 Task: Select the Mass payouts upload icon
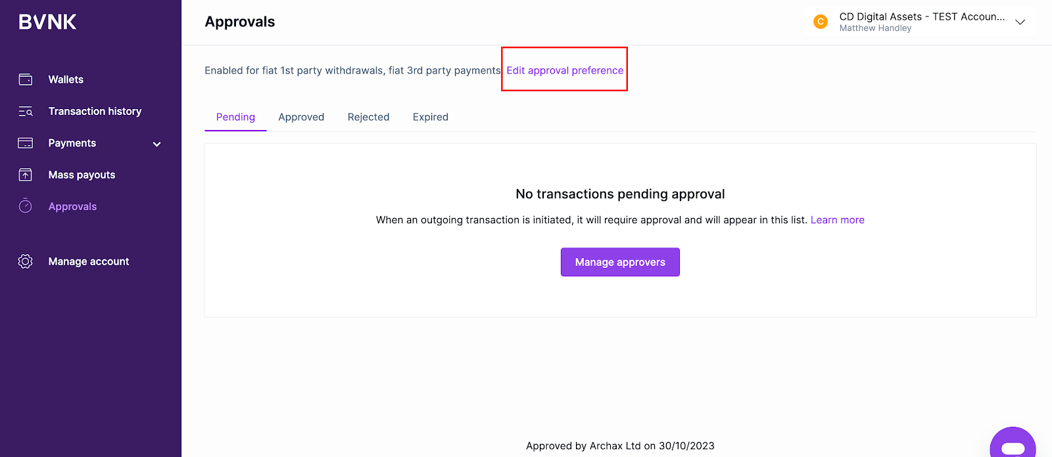(25, 174)
